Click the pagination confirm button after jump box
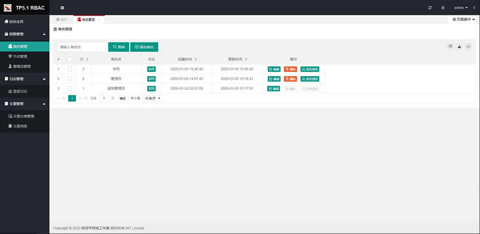Screen dimensions: 480x234 pos(122,98)
